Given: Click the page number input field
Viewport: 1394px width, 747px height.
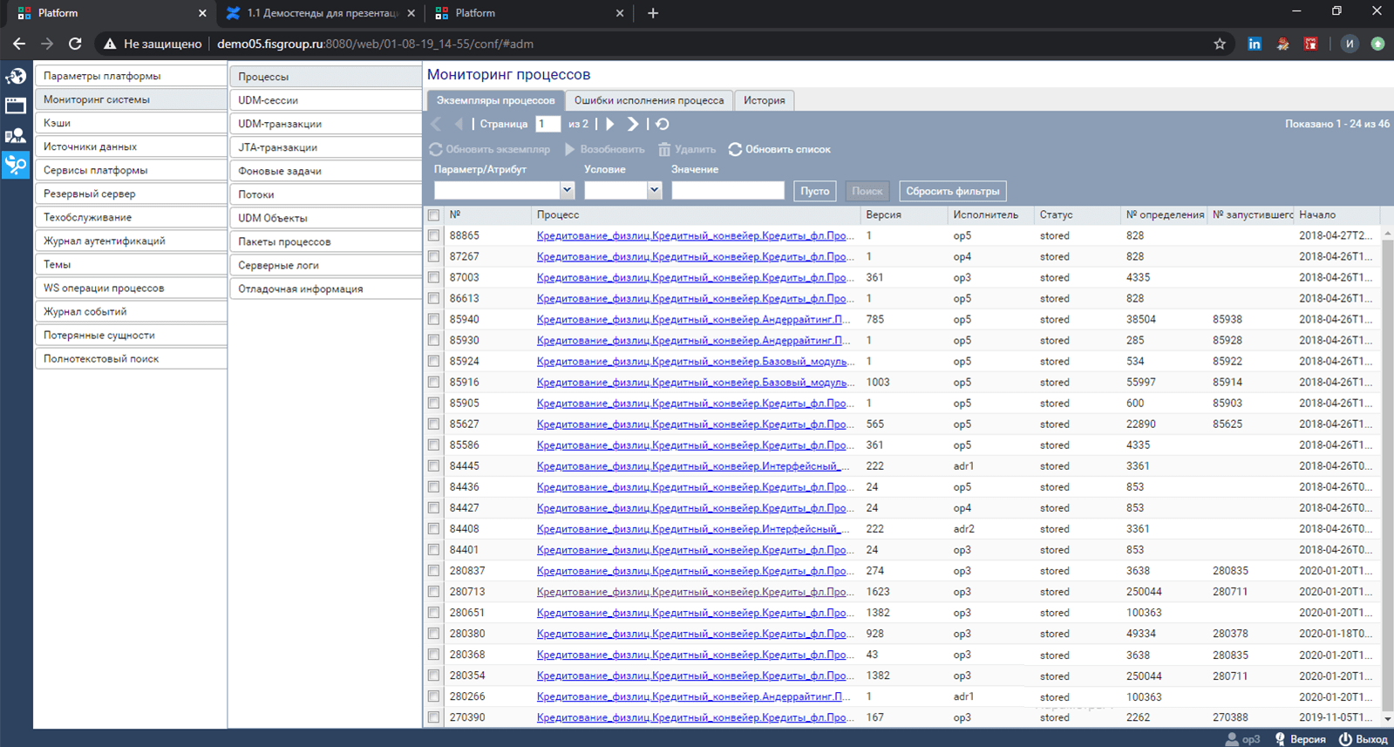Looking at the screenshot, I should [x=547, y=124].
